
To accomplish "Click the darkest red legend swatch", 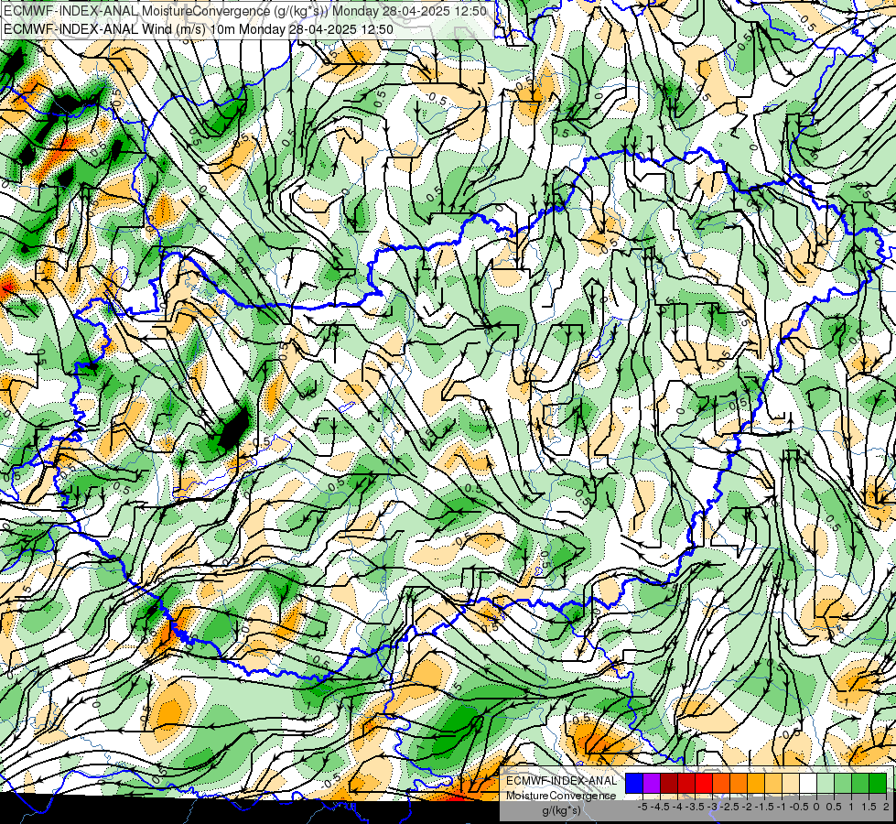I will [x=669, y=784].
